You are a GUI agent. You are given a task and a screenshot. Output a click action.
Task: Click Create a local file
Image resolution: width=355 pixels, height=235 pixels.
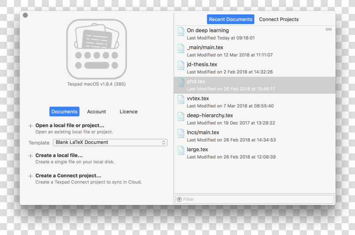[x=59, y=155]
